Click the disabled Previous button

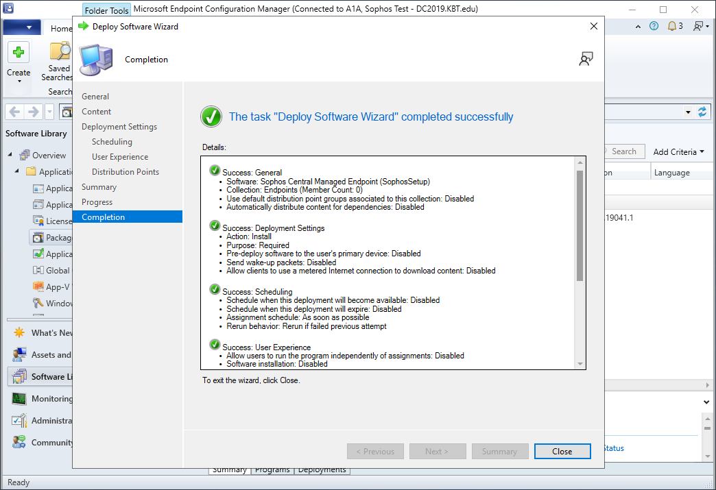click(x=375, y=451)
